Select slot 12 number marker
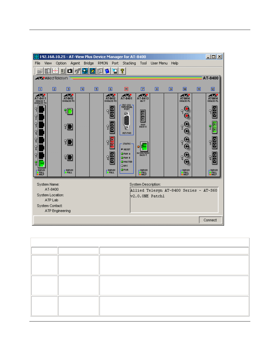This screenshot has height=352, width=272. pyautogui.click(x=213, y=89)
